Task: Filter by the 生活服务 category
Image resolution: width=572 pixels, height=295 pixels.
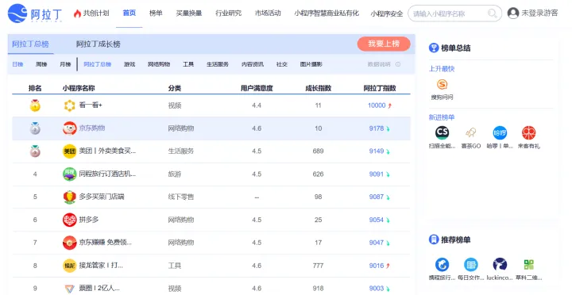Action: pos(218,64)
